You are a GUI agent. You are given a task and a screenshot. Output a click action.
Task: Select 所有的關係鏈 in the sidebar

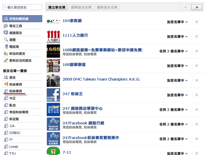point(22,19)
